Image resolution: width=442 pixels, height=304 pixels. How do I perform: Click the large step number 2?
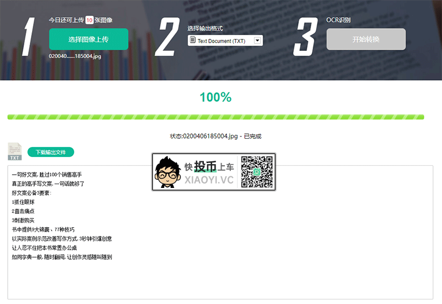click(x=167, y=36)
